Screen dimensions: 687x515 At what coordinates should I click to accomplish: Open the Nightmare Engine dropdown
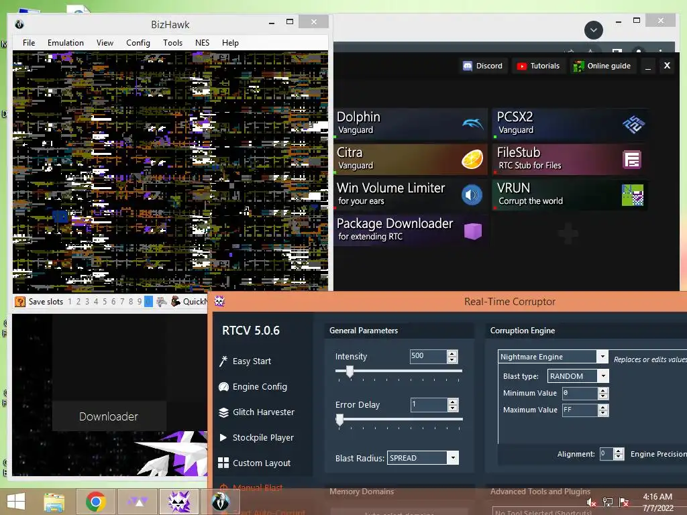pos(553,357)
